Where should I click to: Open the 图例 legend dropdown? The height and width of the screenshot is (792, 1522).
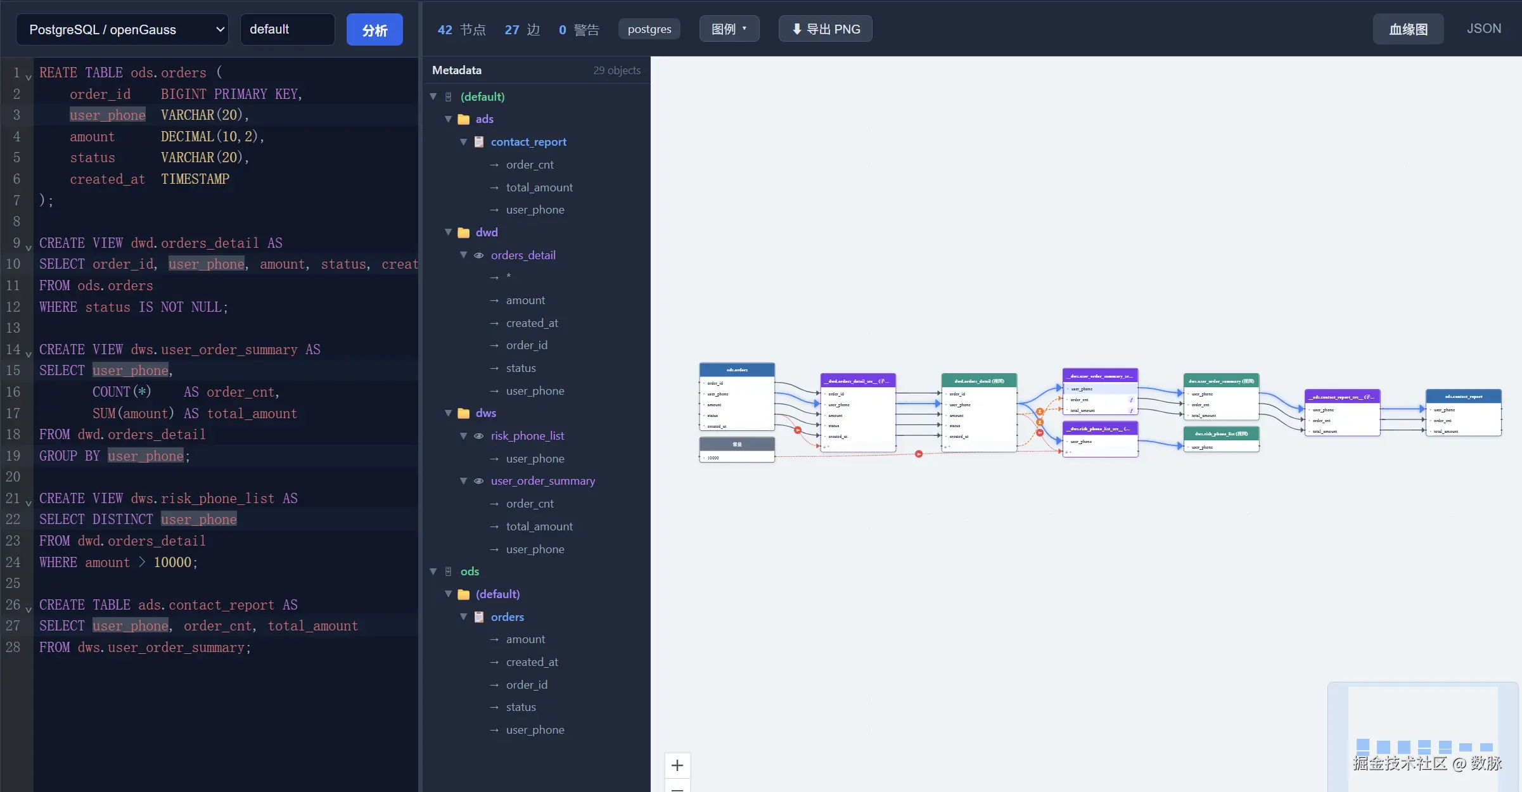[729, 29]
